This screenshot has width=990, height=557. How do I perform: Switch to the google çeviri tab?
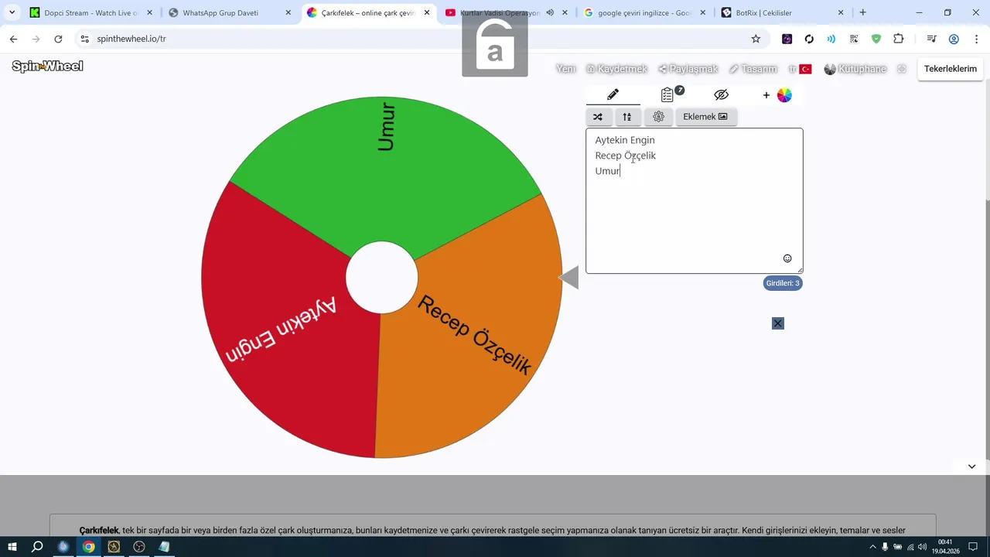point(645,12)
